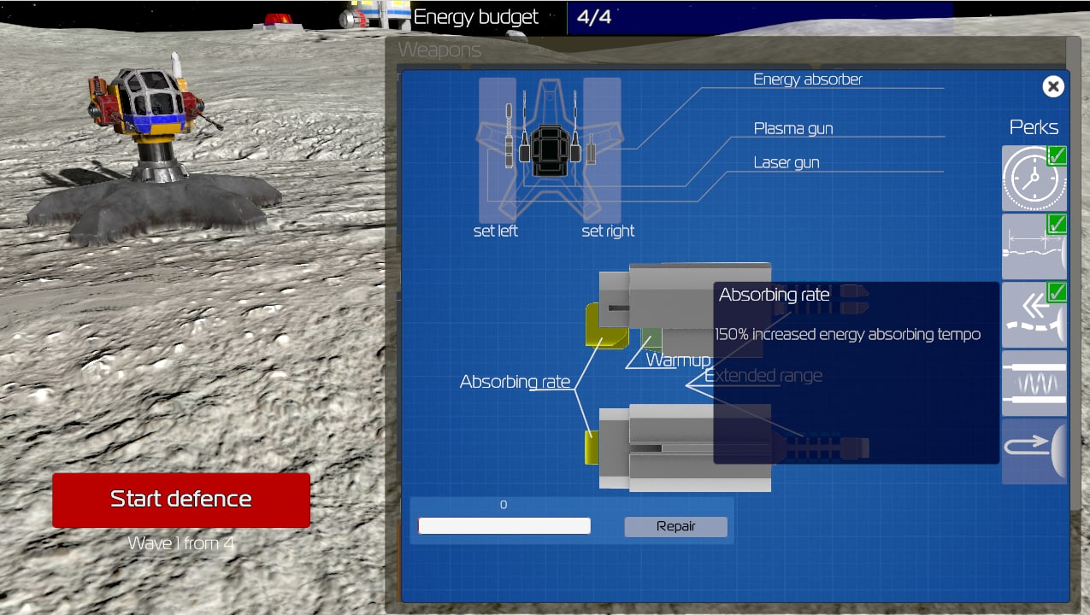Click the green warmup module on weapon
Image resolution: width=1090 pixels, height=615 pixels.
point(652,339)
